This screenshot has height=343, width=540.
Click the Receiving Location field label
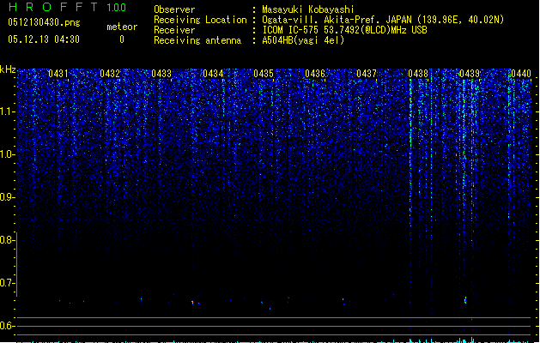(x=200, y=20)
